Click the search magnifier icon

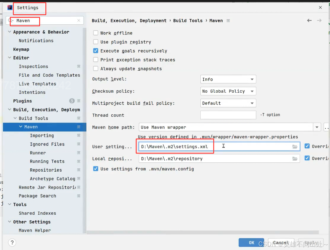tap(10, 20)
